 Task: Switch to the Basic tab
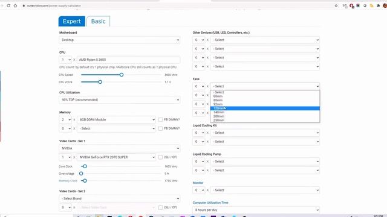[98, 21]
